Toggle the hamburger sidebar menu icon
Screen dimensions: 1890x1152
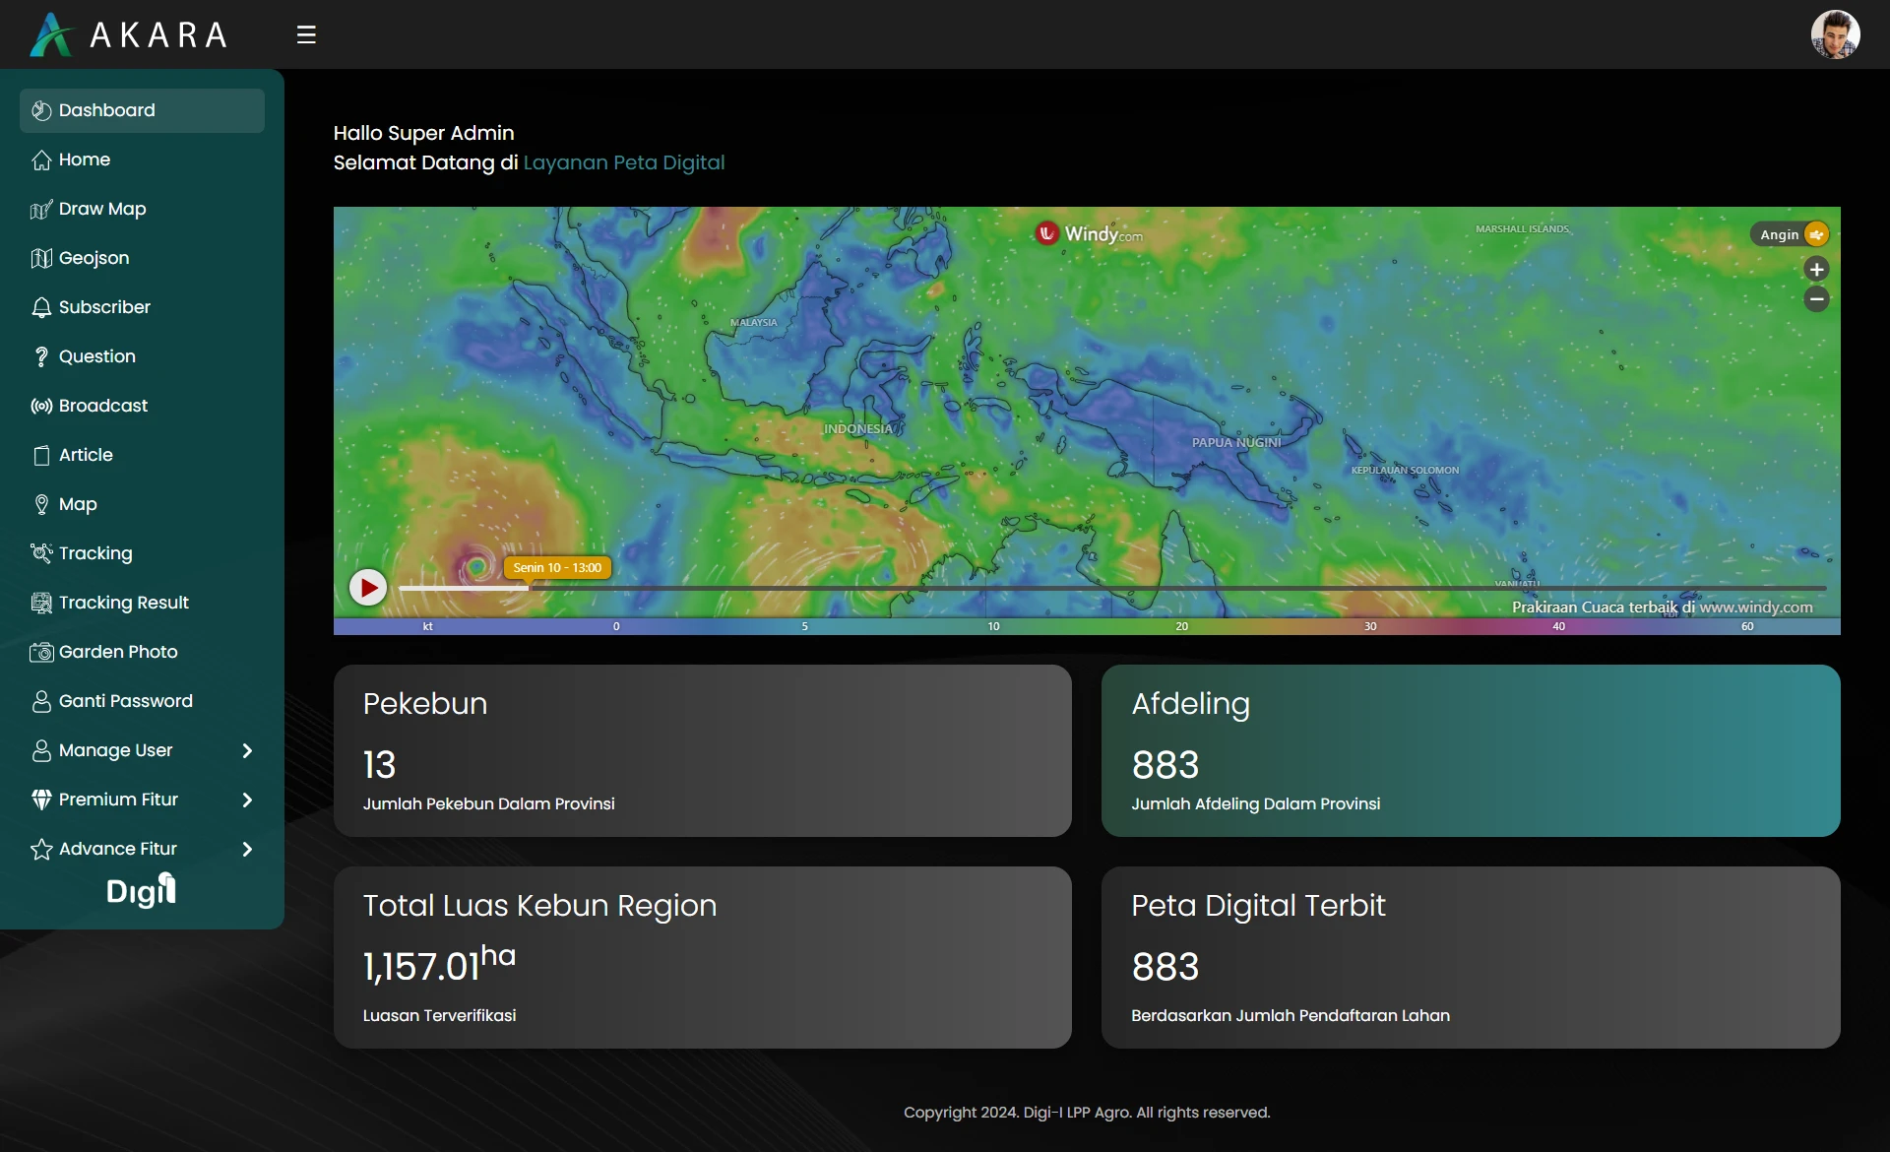click(x=306, y=34)
